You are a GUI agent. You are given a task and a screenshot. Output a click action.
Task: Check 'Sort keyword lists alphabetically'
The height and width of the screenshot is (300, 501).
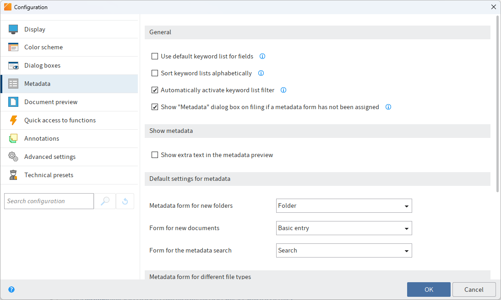point(155,73)
